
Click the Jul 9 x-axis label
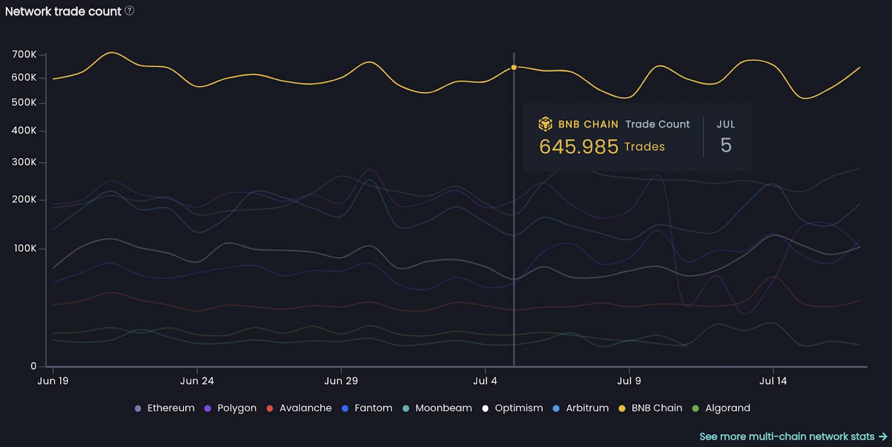(x=629, y=381)
